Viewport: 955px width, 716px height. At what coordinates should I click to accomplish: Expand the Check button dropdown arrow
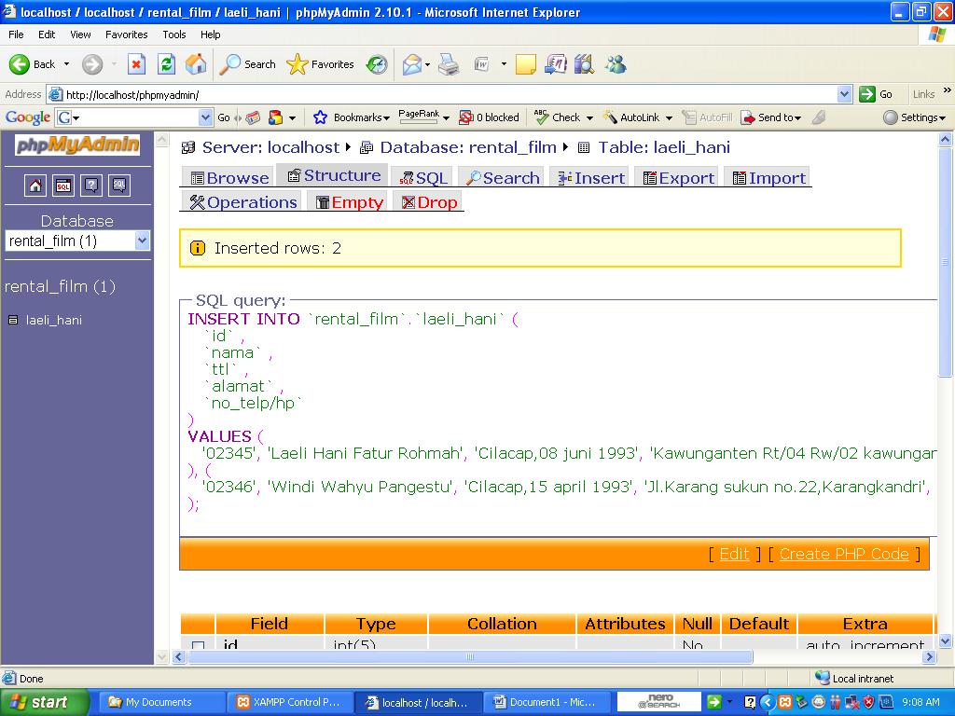pos(589,117)
